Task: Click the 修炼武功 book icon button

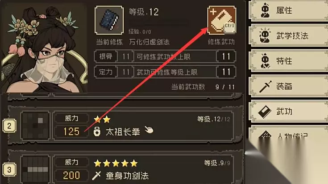Action: pos(222,20)
